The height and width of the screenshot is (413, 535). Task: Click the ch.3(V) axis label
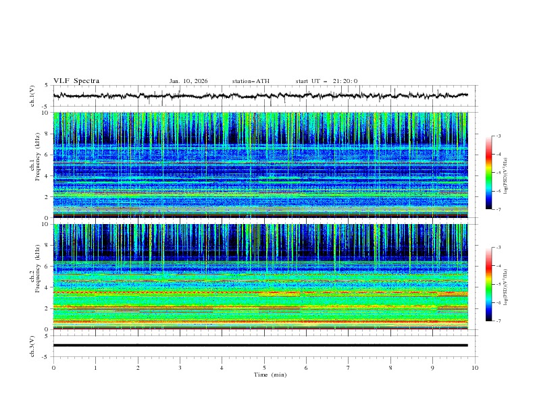coord(32,345)
